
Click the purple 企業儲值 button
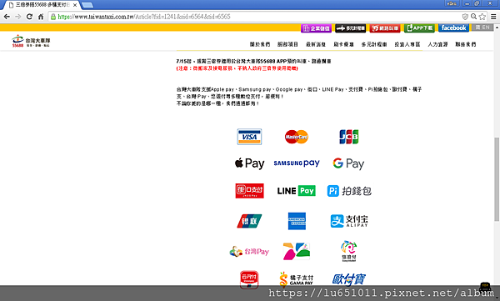316,28
